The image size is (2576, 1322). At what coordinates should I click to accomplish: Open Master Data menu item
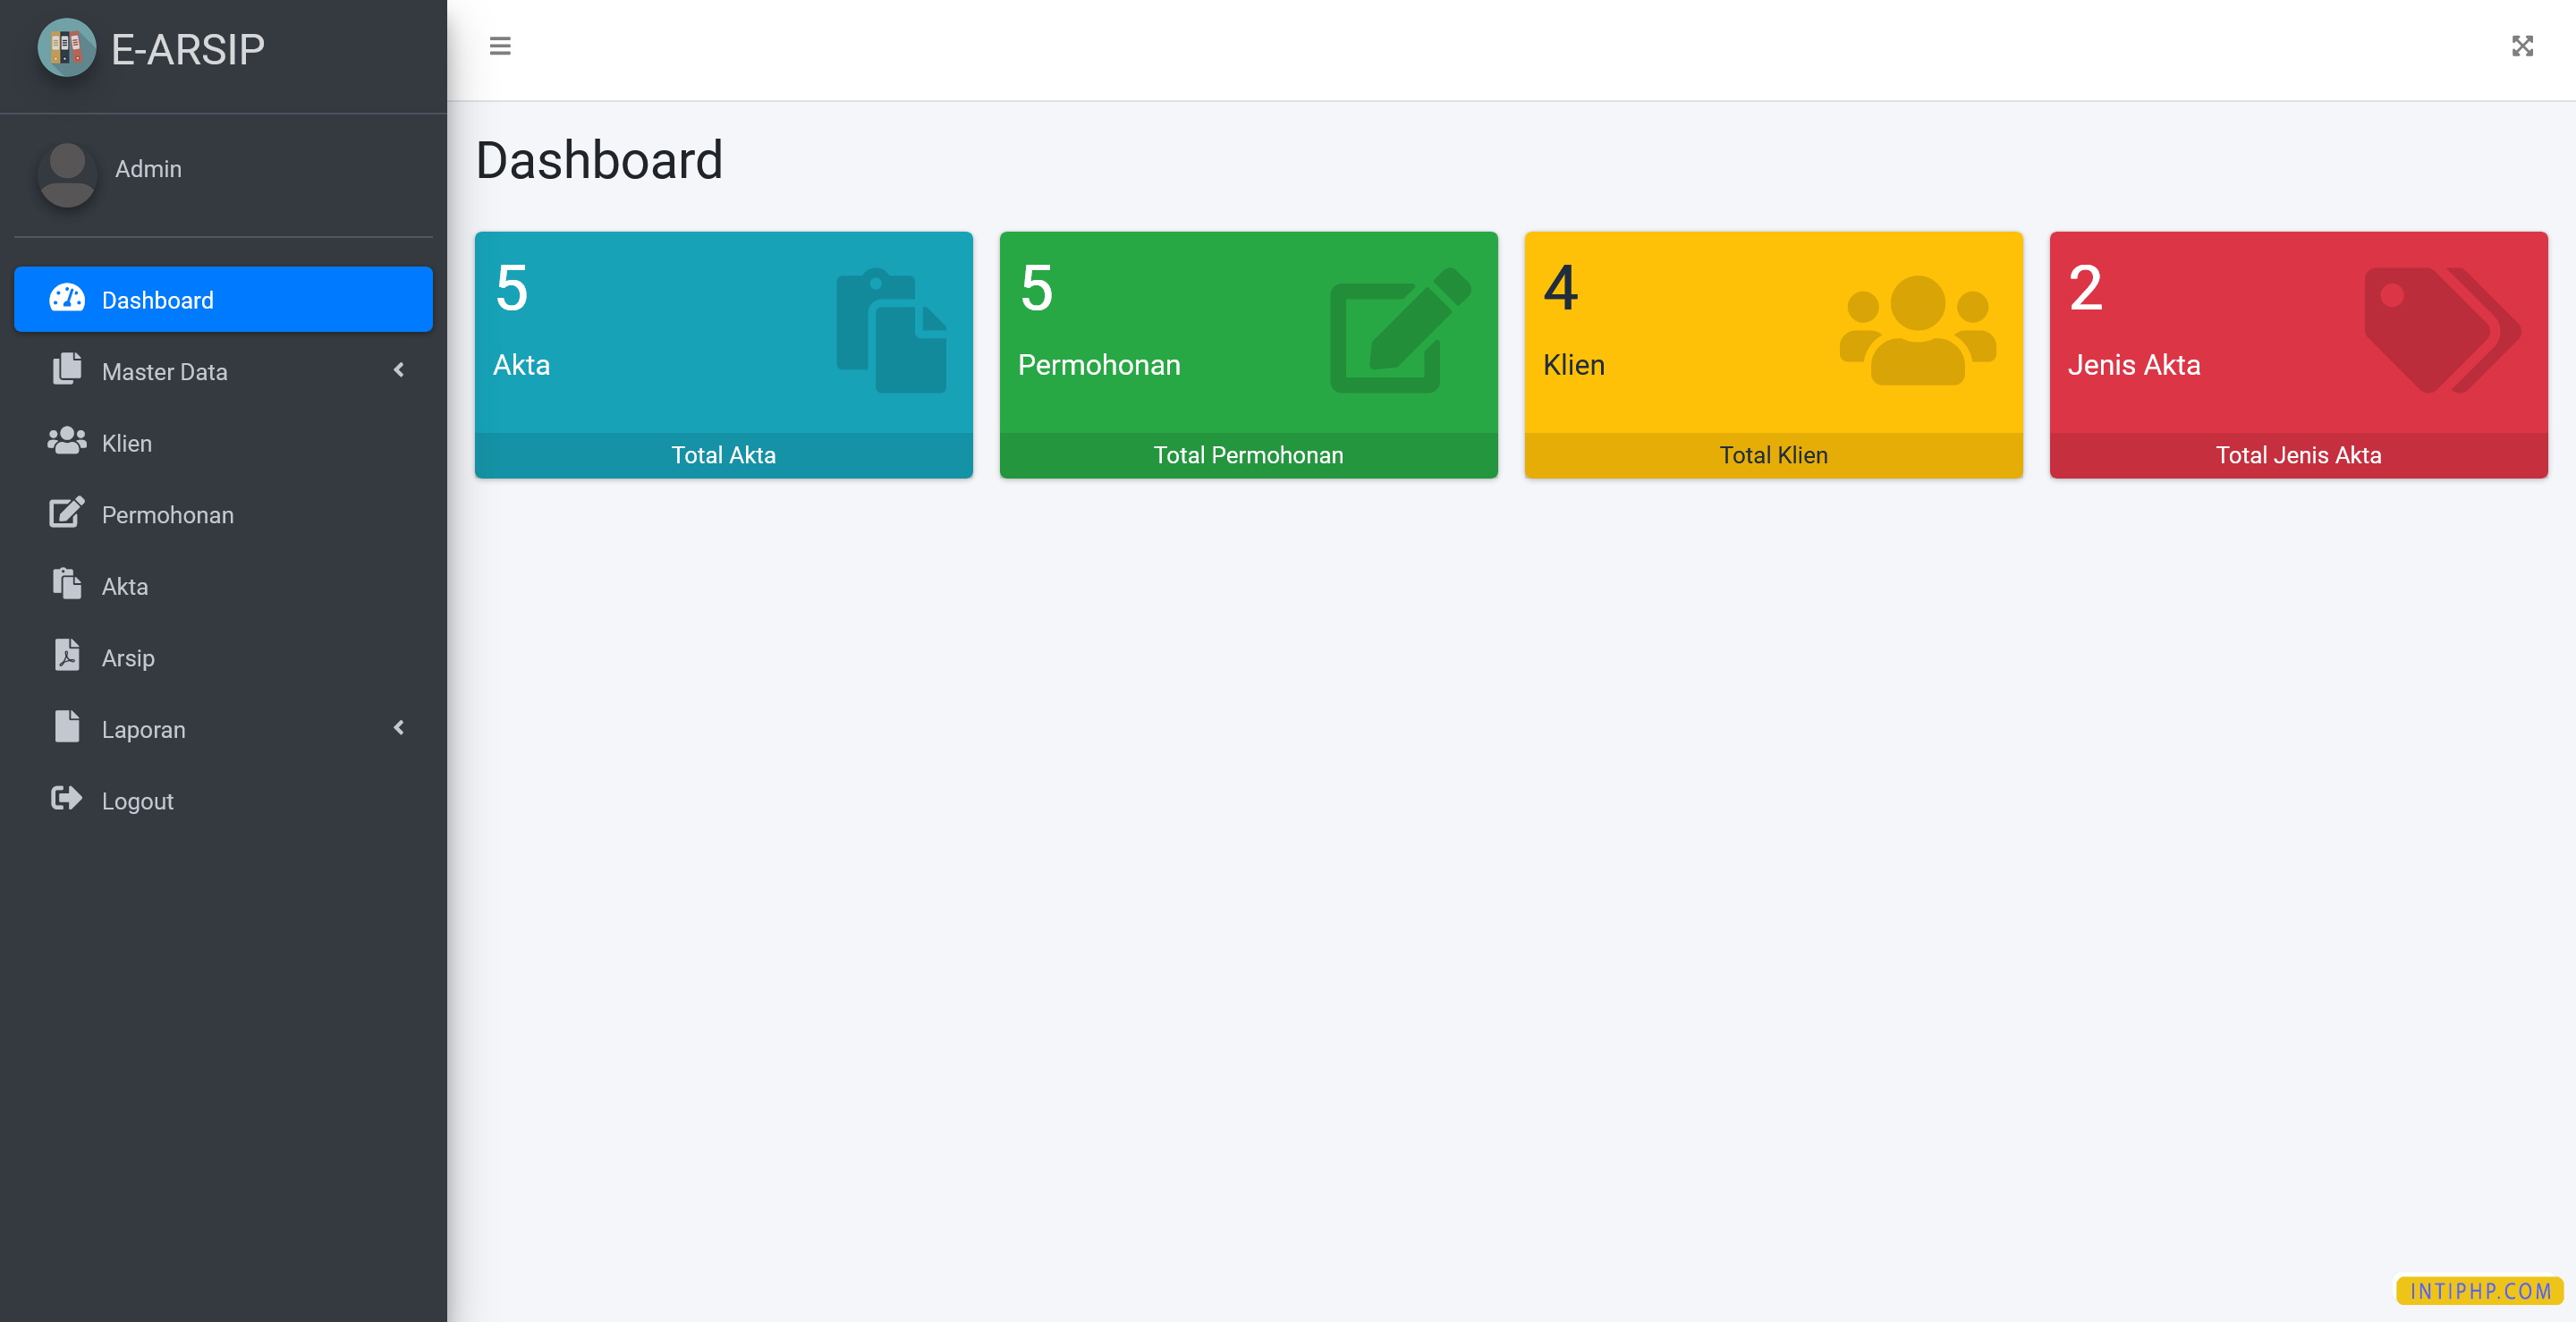[165, 372]
